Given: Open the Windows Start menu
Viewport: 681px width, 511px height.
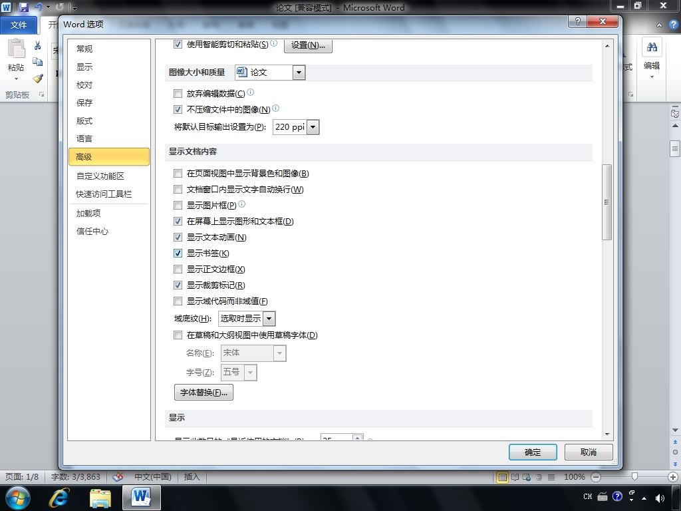Looking at the screenshot, I should tap(18, 498).
